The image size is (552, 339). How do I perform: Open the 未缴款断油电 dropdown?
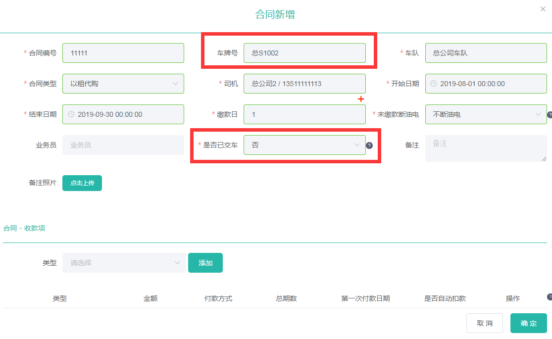(486, 114)
